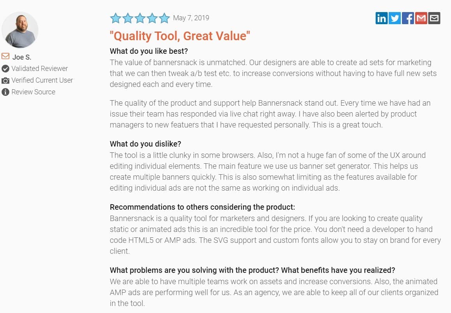Open the email share envelope icon
The height and width of the screenshot is (313, 451).
tap(434, 18)
